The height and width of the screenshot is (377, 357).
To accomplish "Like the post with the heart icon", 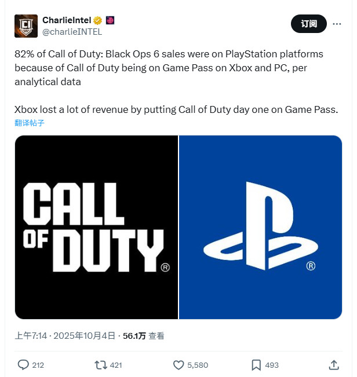I will (x=178, y=365).
